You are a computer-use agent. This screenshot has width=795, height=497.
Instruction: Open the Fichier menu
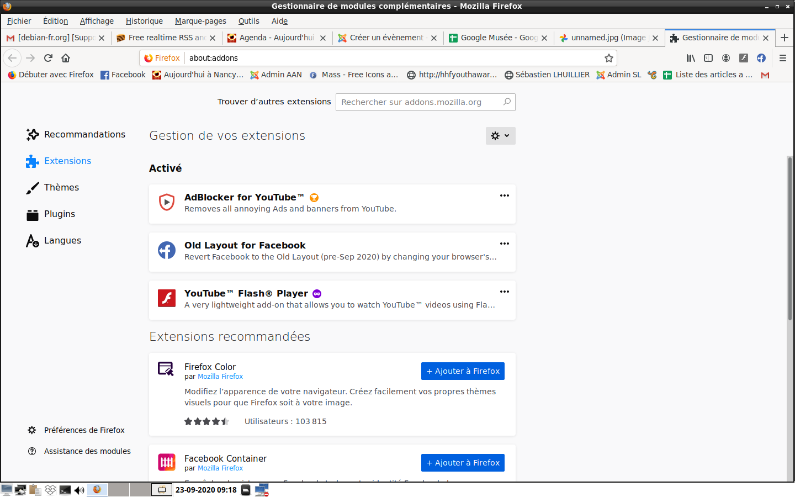tap(19, 21)
